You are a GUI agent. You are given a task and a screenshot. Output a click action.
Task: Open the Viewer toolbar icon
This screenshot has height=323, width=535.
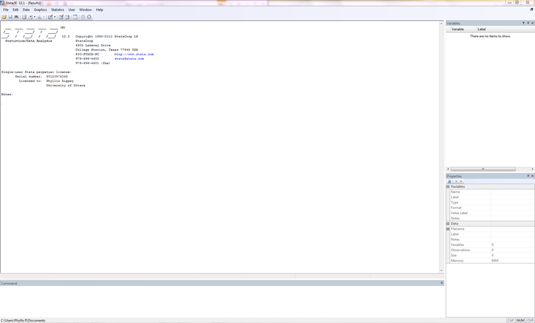pos(30,16)
